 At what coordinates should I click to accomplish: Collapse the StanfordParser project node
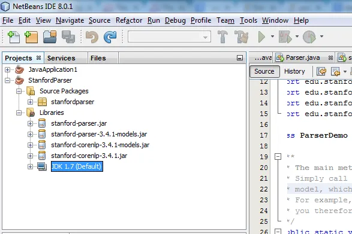(7, 80)
